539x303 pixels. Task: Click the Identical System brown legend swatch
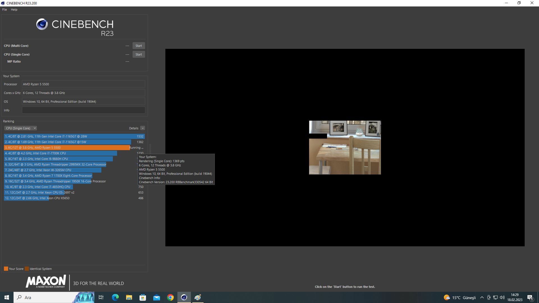(x=27, y=269)
